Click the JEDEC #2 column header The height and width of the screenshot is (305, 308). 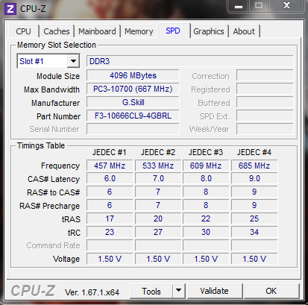pyautogui.click(x=158, y=152)
